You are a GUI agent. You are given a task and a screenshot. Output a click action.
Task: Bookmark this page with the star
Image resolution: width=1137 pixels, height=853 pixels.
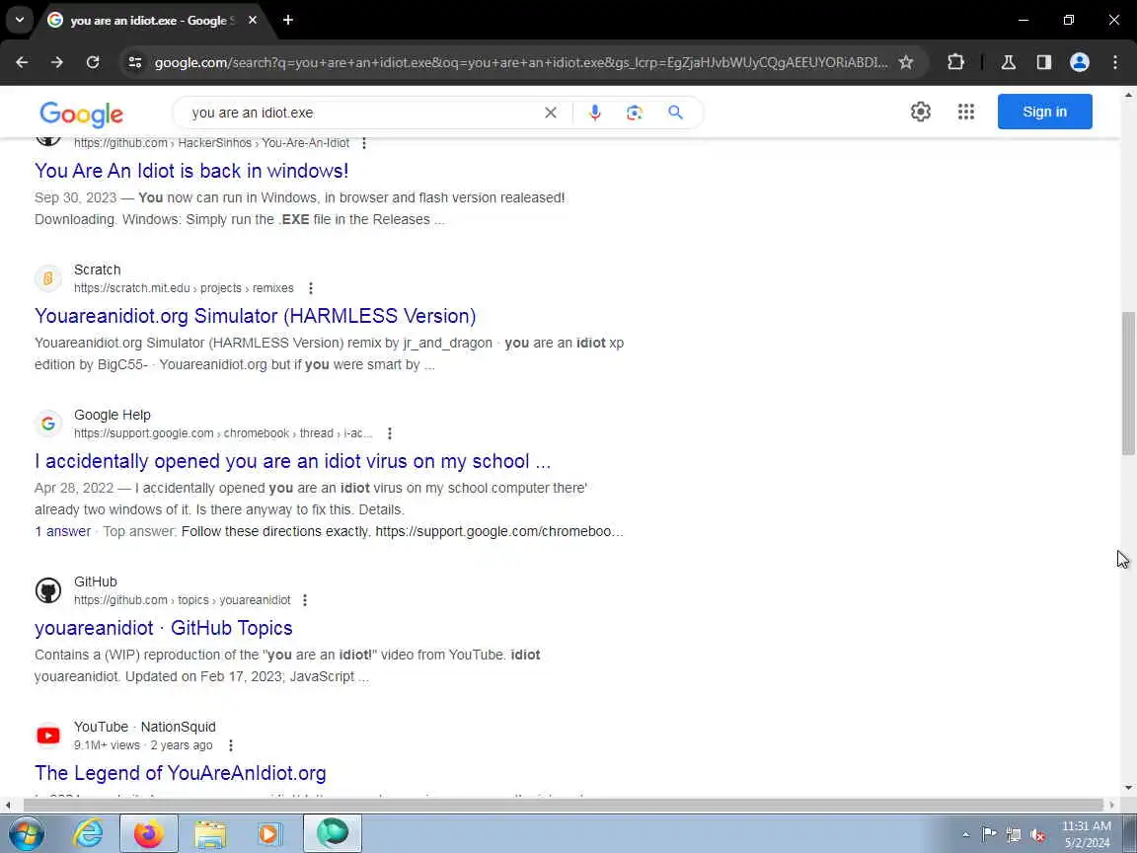(906, 62)
